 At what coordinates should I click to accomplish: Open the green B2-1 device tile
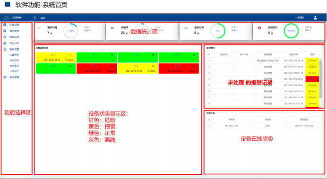click(x=97, y=58)
